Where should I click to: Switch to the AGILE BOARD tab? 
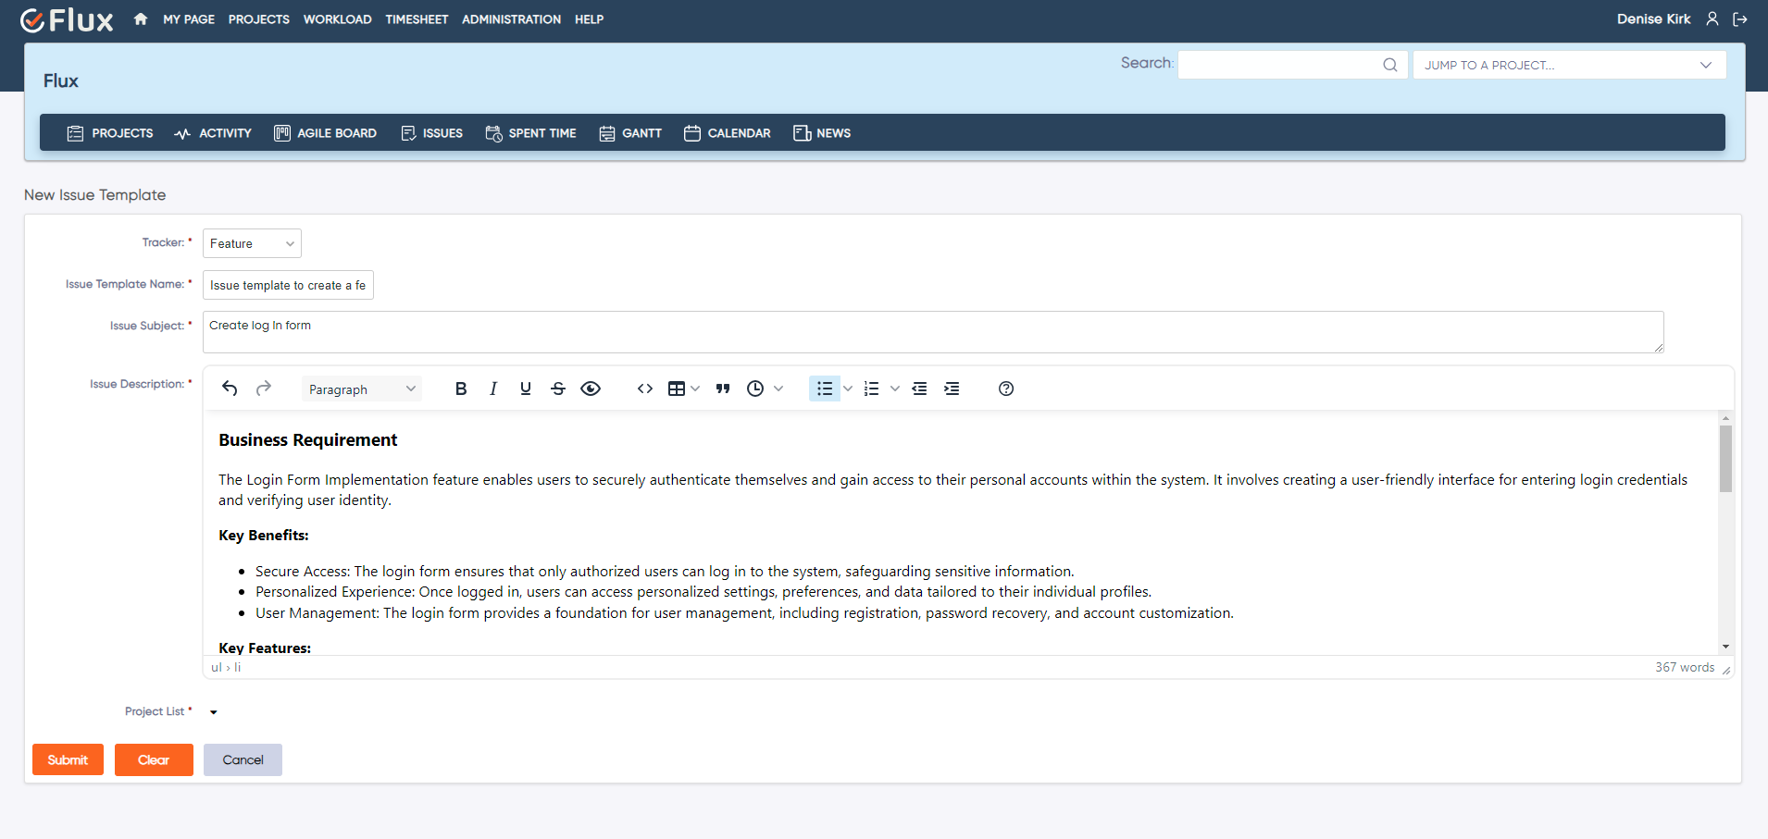click(x=325, y=132)
